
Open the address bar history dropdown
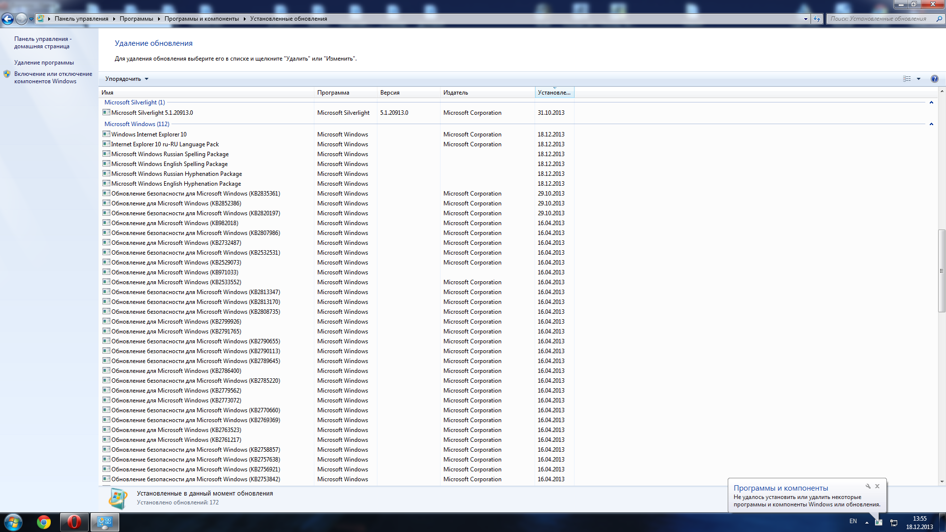coord(806,19)
